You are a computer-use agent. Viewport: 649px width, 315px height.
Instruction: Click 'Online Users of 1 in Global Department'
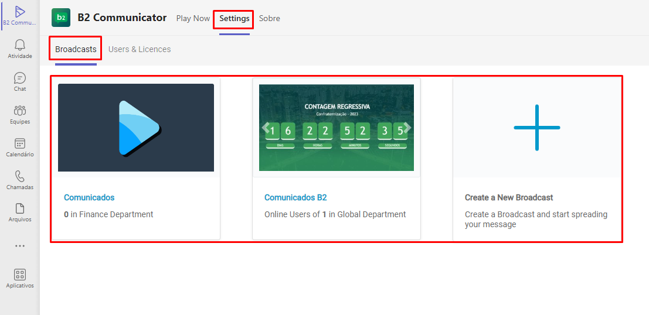coord(335,214)
